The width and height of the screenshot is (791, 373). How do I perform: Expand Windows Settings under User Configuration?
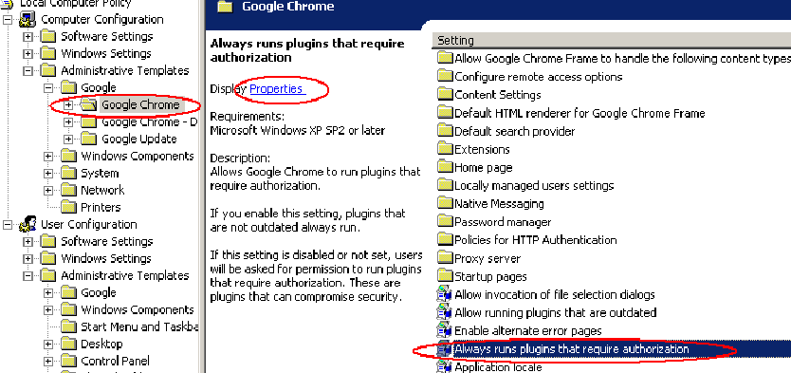coord(28,259)
